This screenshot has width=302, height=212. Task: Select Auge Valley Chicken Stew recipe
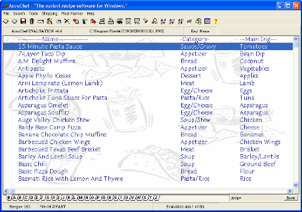pos(148,120)
